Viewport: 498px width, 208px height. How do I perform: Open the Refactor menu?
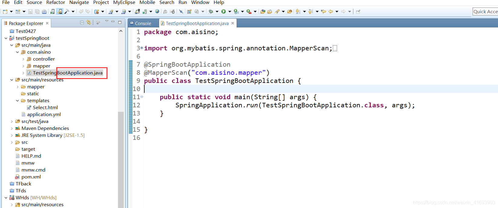55,2
